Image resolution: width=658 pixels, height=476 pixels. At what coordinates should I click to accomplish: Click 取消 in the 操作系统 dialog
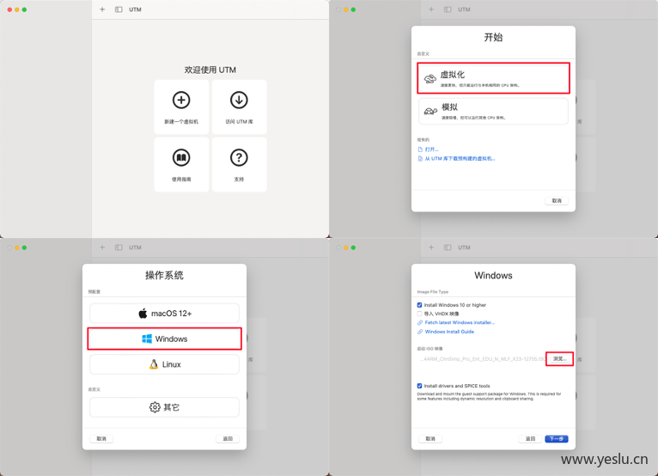101,439
